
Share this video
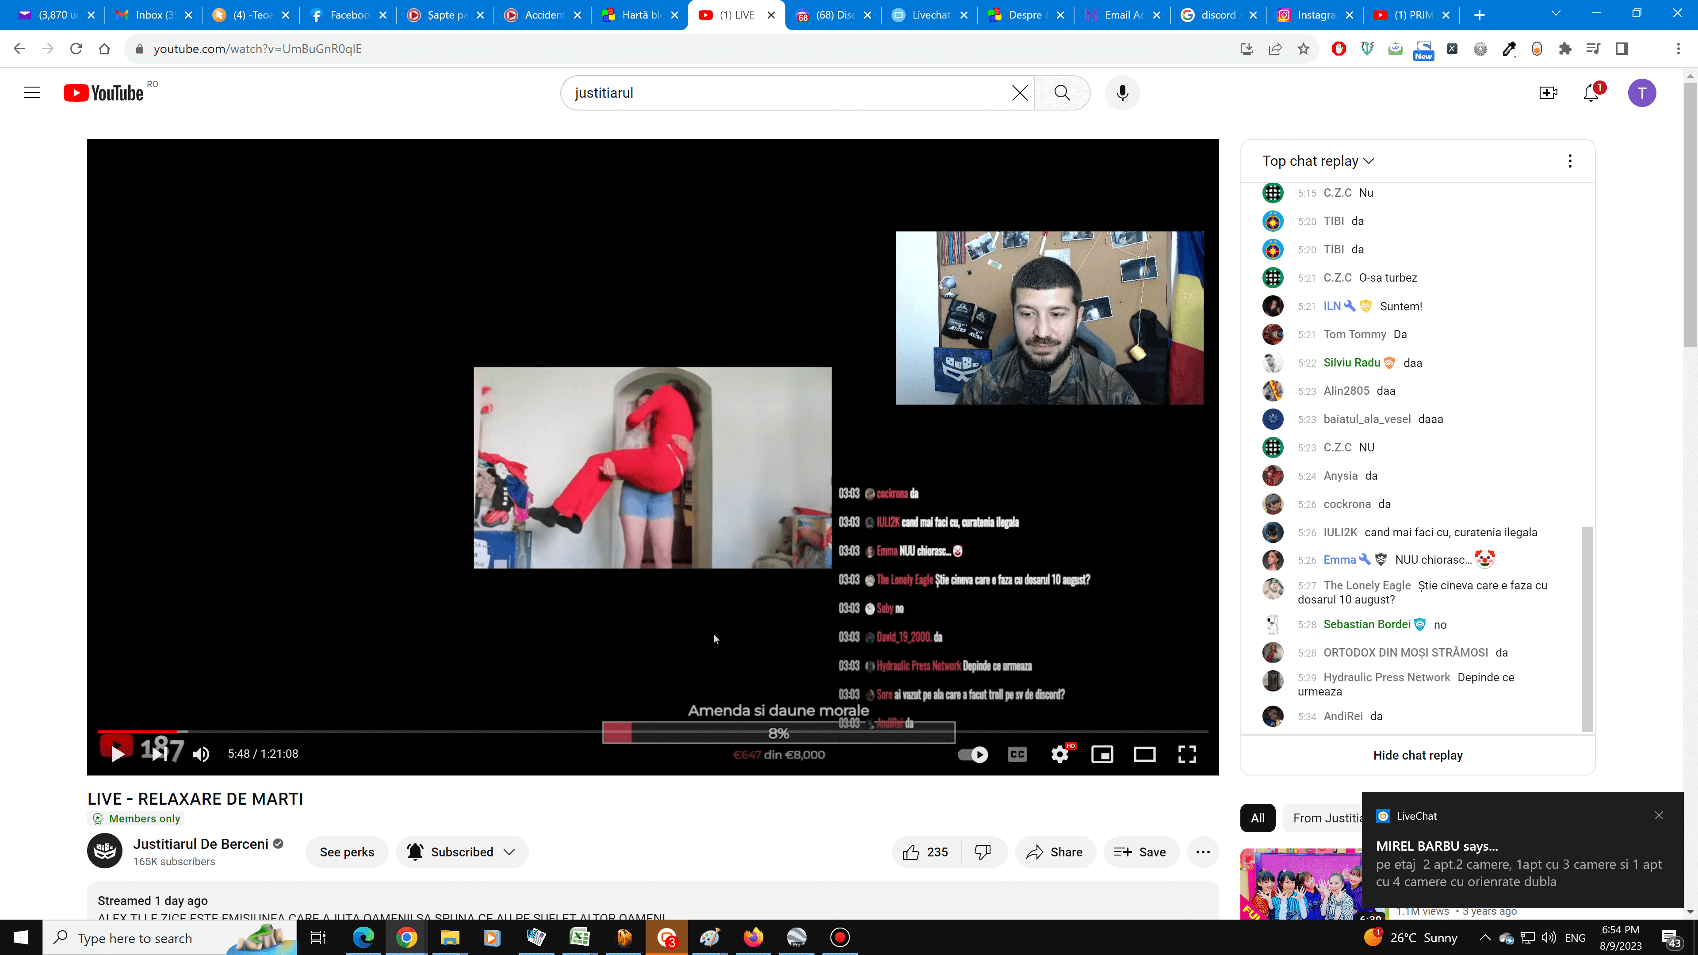[x=1055, y=852]
